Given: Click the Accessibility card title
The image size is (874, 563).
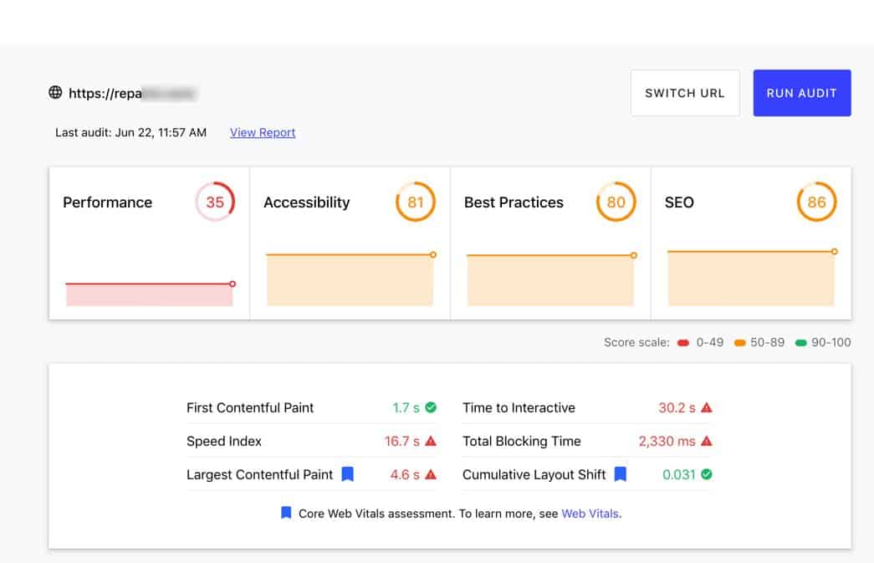Looking at the screenshot, I should [307, 202].
